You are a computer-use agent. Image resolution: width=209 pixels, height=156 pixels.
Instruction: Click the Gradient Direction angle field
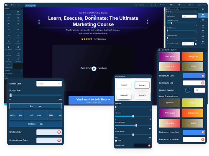(199, 90)
